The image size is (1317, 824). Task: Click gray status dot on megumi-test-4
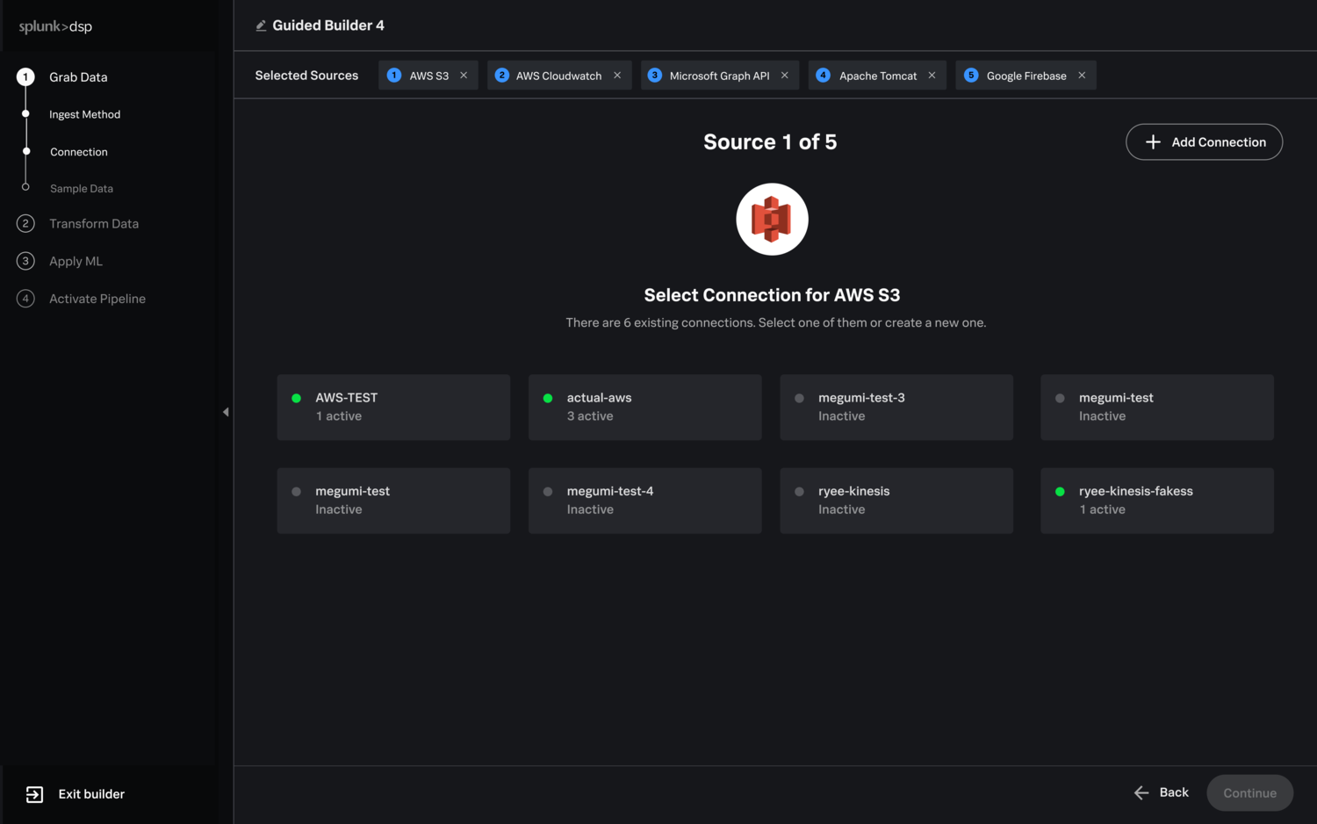pyautogui.click(x=548, y=492)
